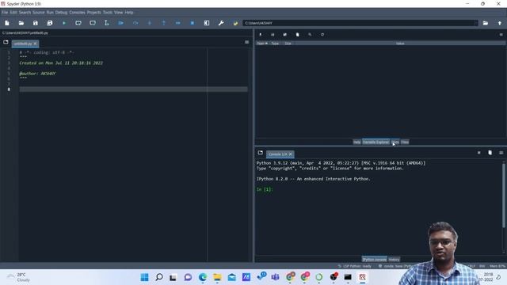Browse editor tabs icon
The image size is (507, 285).
click(x=6, y=42)
